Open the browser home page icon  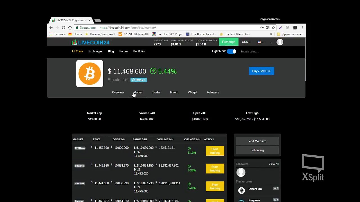pos(70,28)
